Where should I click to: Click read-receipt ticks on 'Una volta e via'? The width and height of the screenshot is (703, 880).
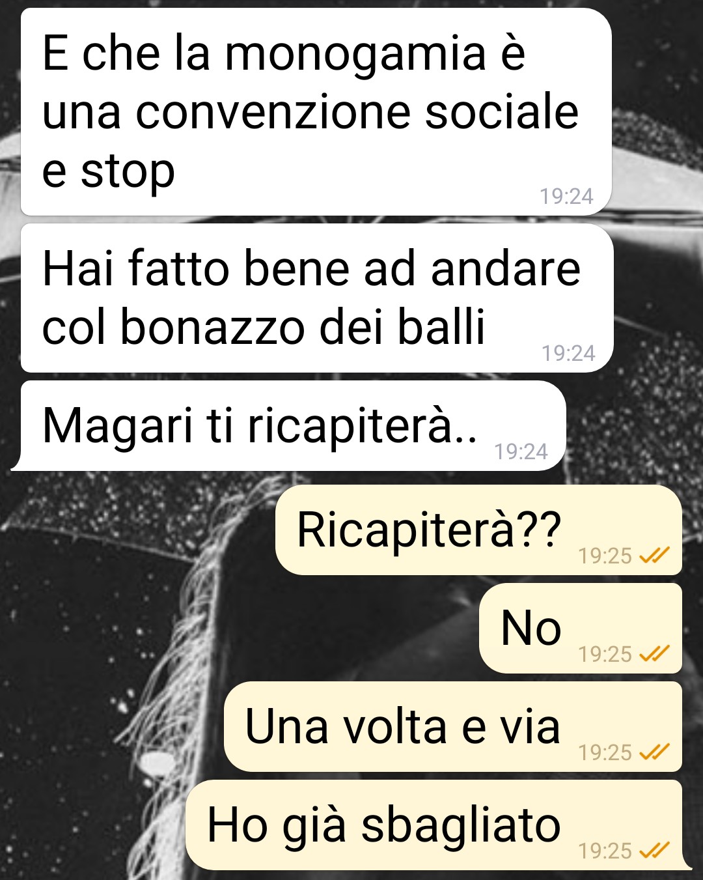(x=654, y=752)
